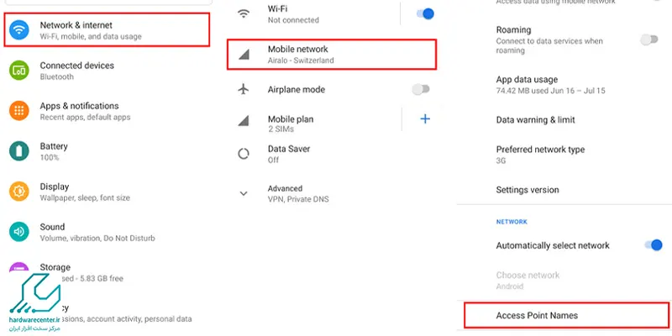Tap the orange Display brightness icon

[18, 192]
